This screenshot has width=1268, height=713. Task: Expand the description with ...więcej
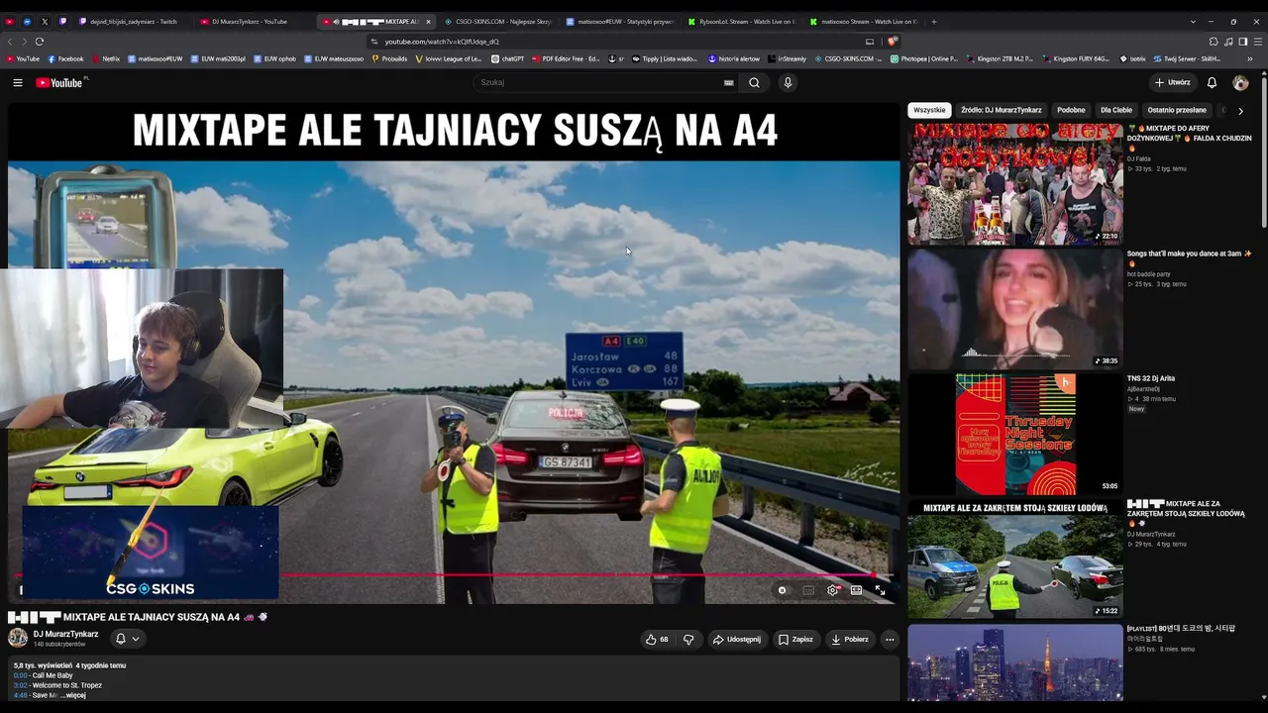[75, 695]
